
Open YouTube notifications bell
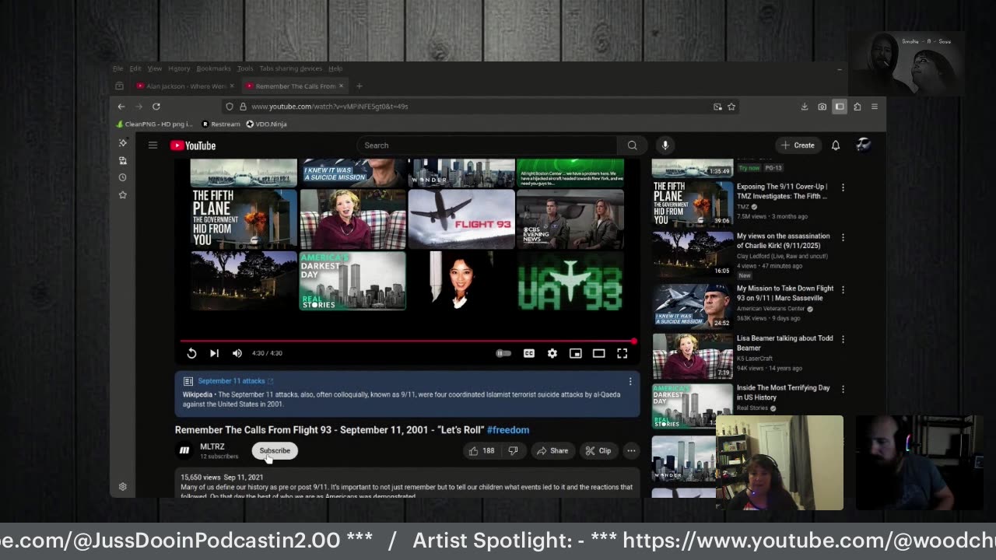pyautogui.click(x=836, y=145)
